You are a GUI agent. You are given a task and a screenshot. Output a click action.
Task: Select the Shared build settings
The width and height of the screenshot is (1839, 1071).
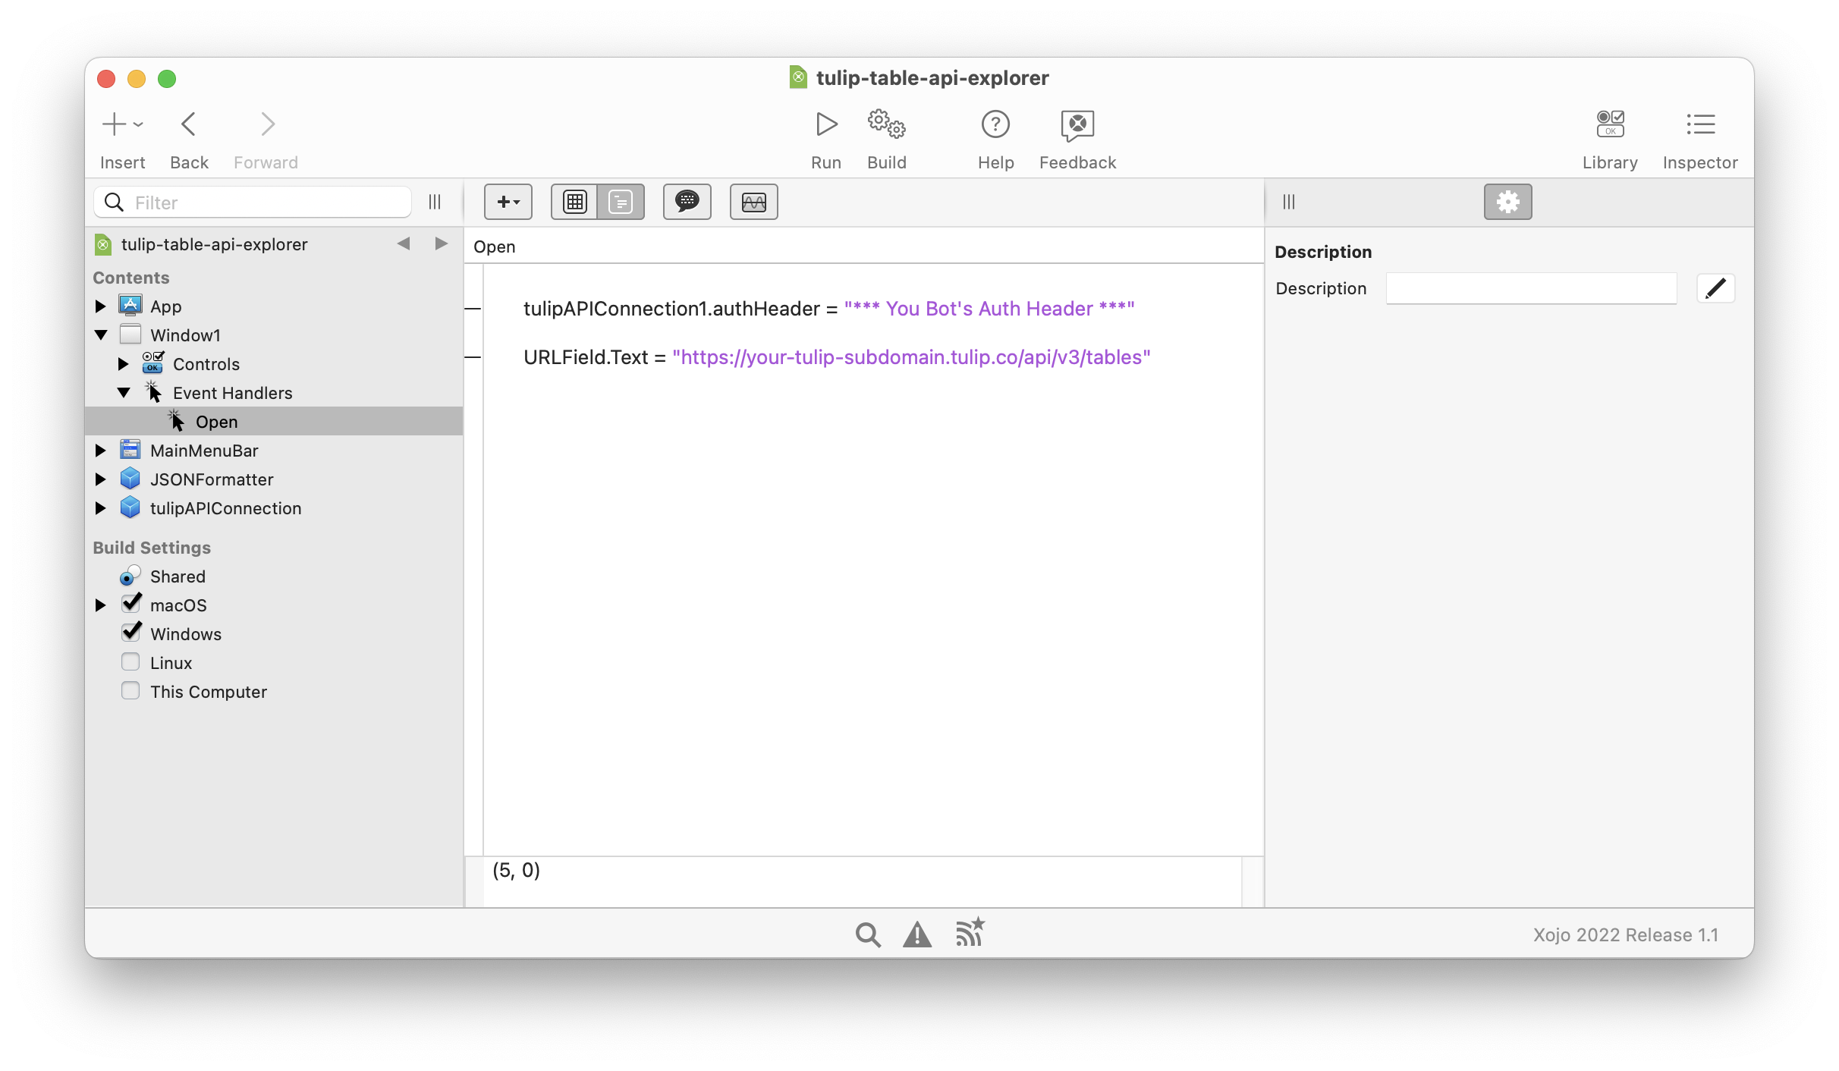(274, 576)
